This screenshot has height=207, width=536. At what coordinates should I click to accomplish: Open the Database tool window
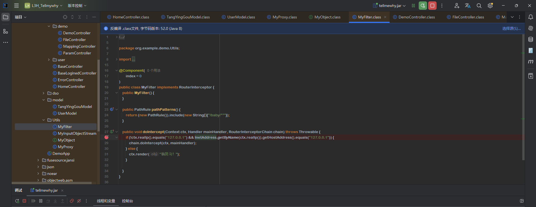coord(530,39)
